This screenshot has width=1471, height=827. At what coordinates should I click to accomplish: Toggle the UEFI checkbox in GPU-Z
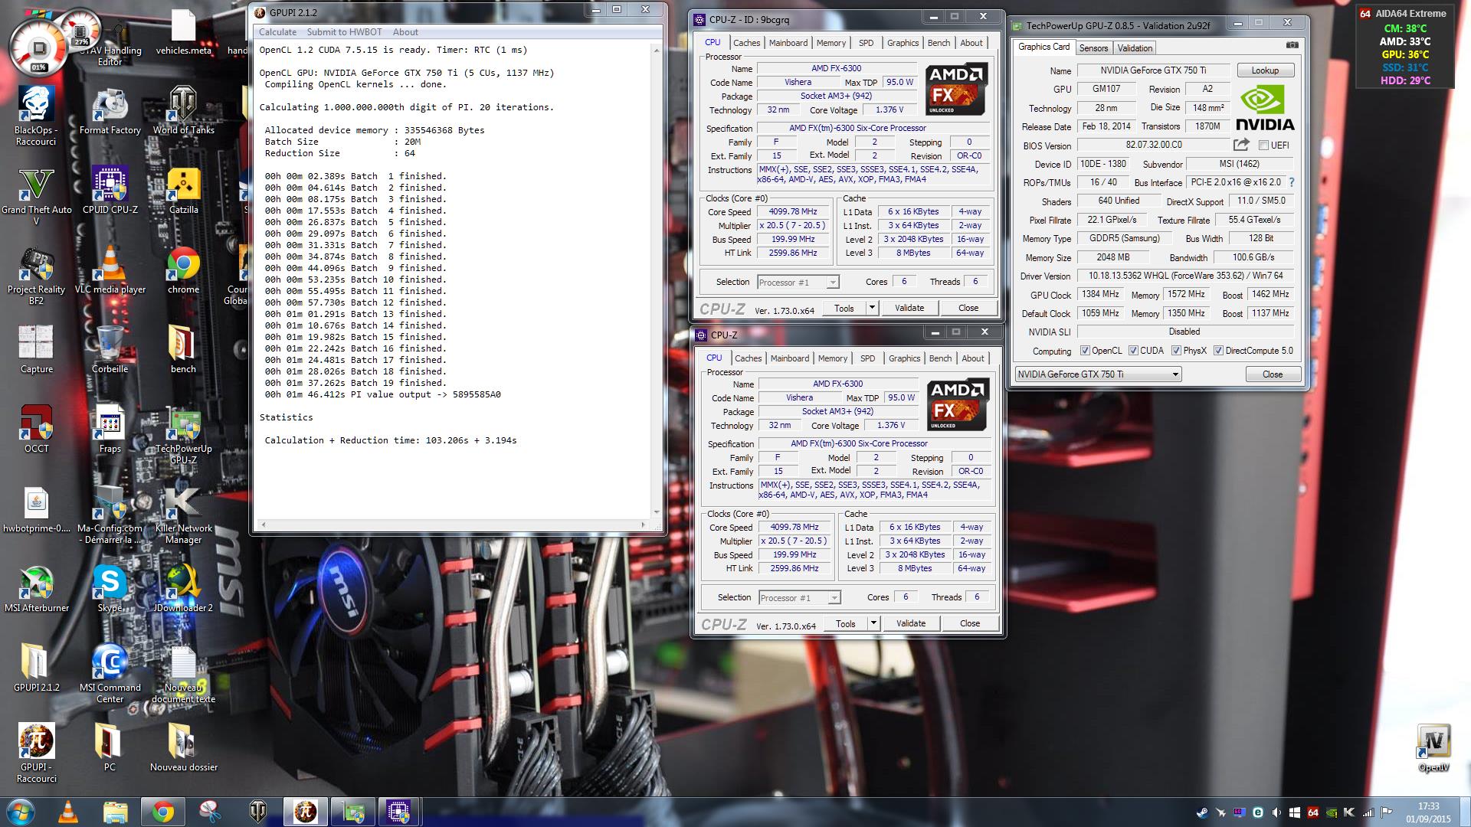(1263, 145)
